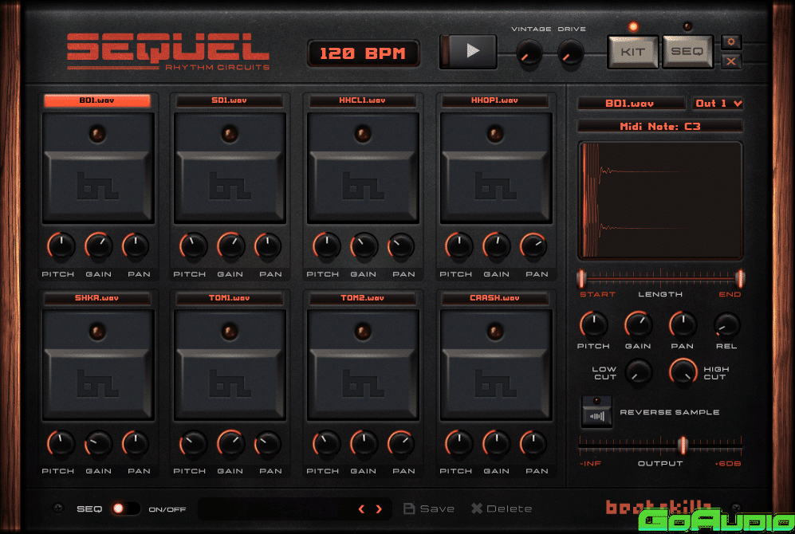Click the CRASH.wav pad PITCH knob
This screenshot has width=795, height=534.
point(459,443)
